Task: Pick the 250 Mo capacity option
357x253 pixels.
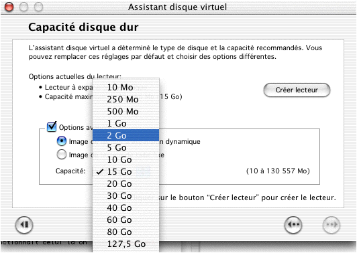Action: click(125, 100)
